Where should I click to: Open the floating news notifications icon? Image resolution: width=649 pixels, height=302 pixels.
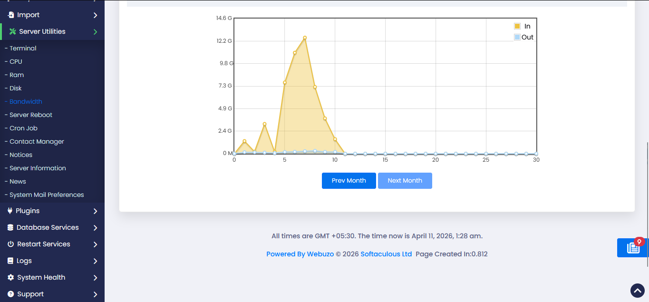[x=633, y=248]
